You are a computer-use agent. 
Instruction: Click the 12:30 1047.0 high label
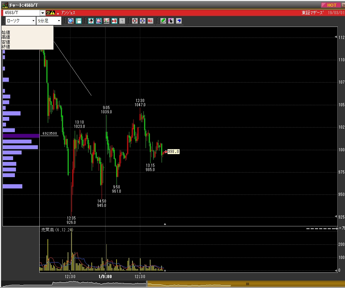tap(140, 103)
